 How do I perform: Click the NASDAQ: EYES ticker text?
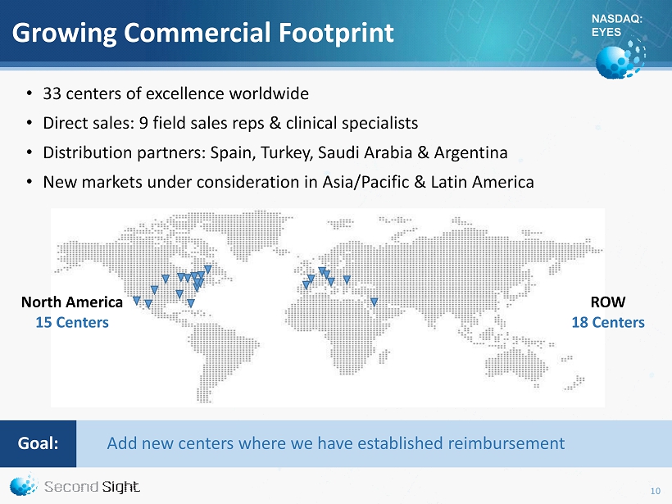[x=617, y=25]
